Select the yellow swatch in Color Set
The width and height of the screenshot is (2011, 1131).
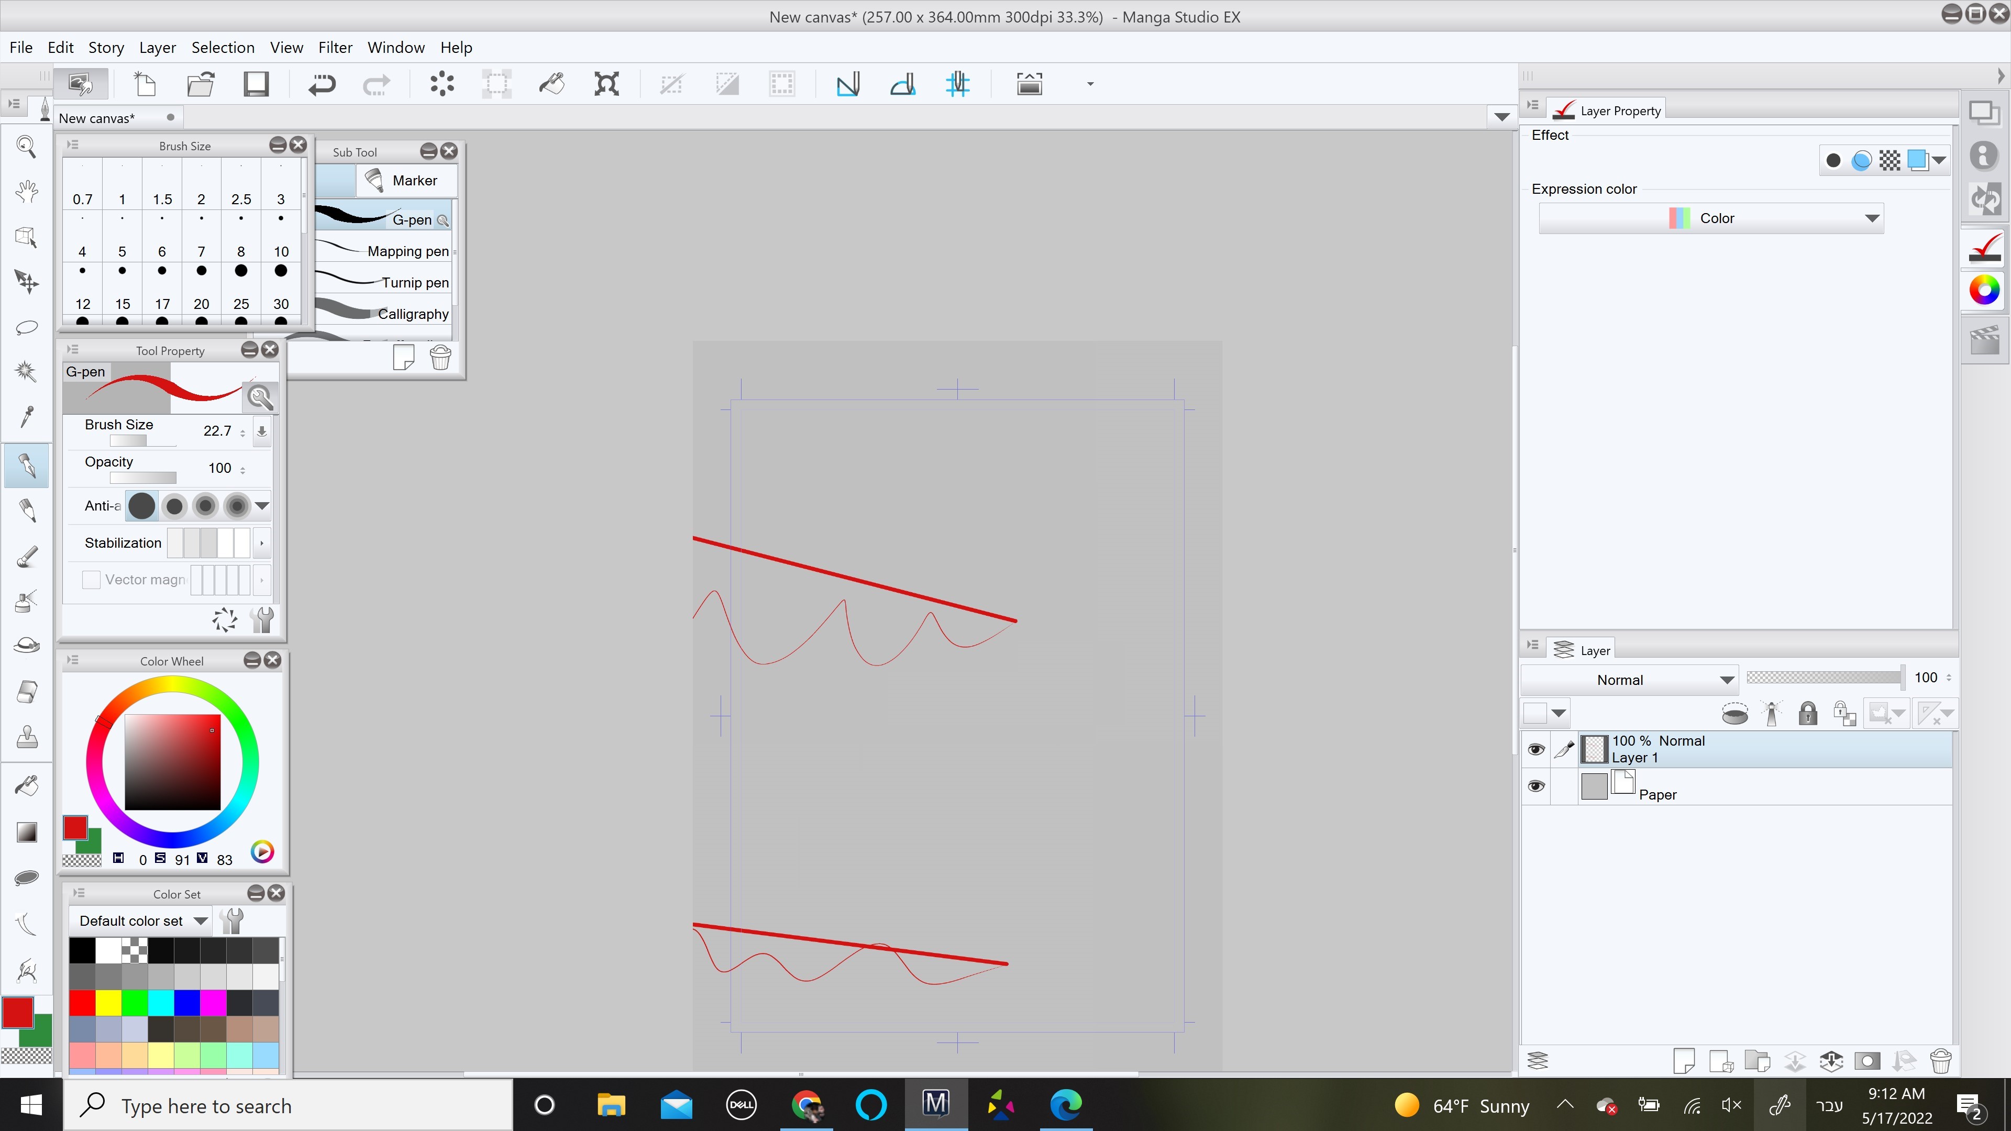pos(108,1002)
